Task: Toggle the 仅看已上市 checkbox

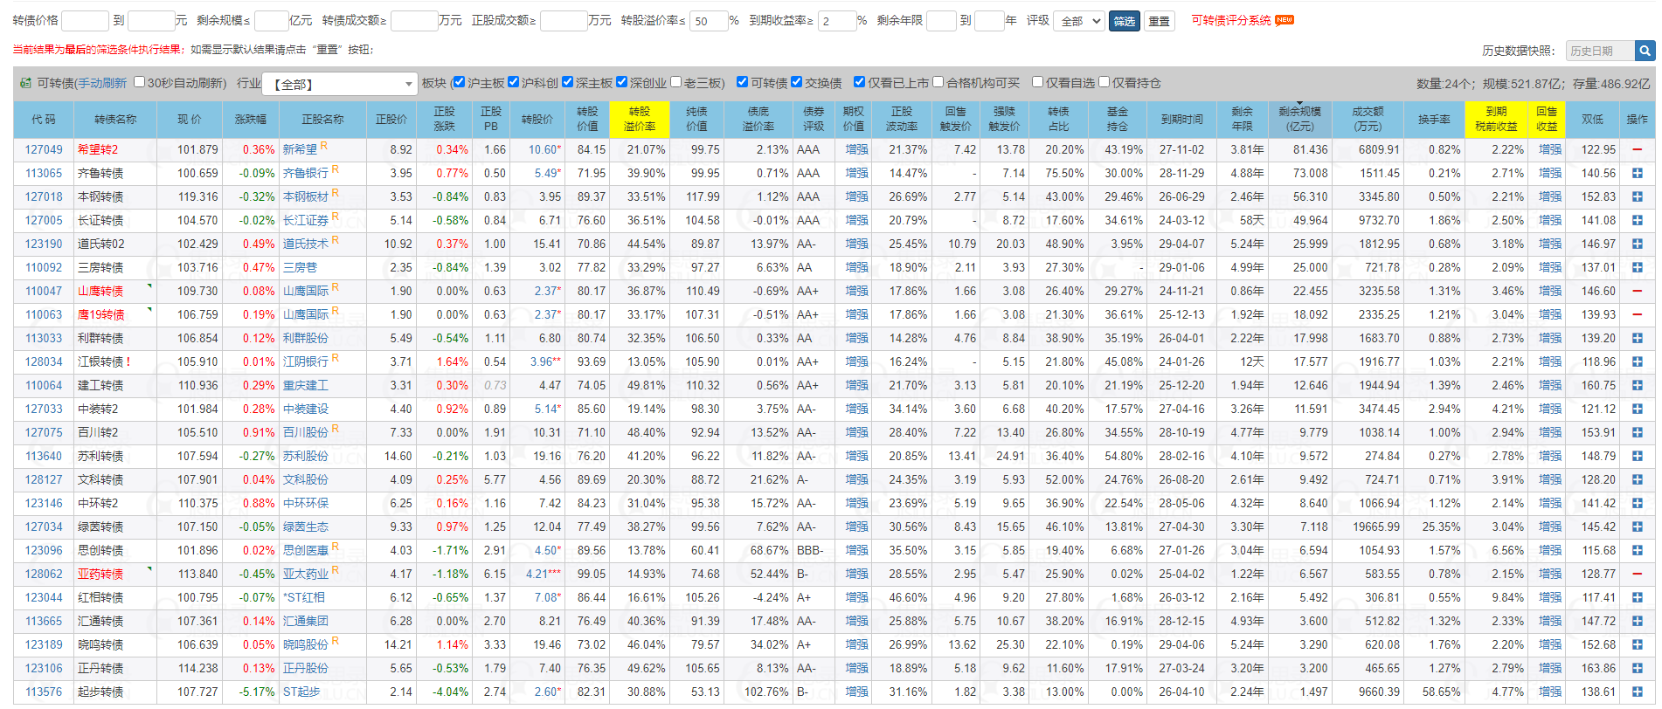Action: point(859,82)
